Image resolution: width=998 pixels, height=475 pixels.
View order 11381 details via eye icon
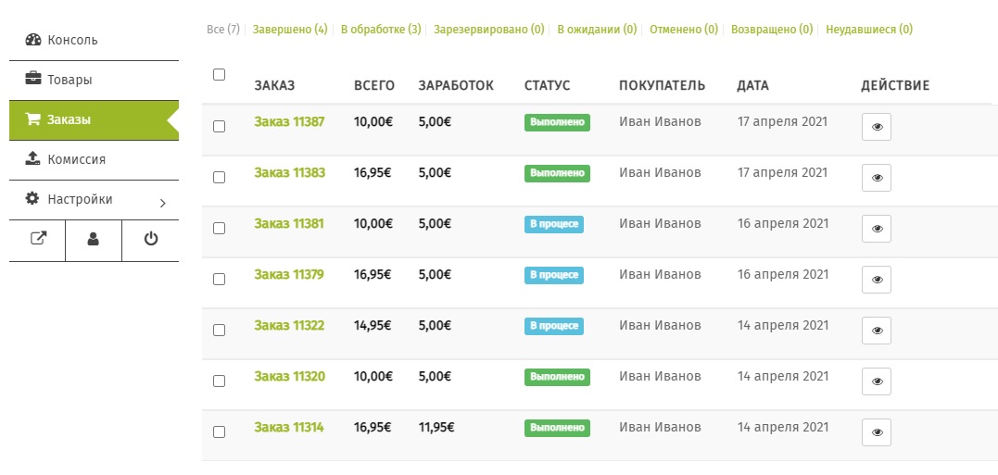(x=877, y=229)
